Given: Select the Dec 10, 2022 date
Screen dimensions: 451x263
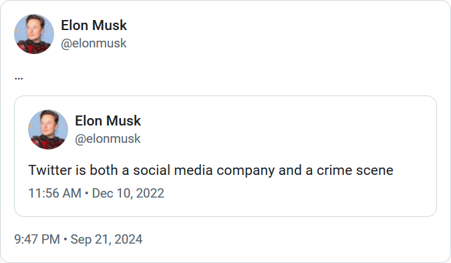Looking at the screenshot, I should click(x=128, y=193).
